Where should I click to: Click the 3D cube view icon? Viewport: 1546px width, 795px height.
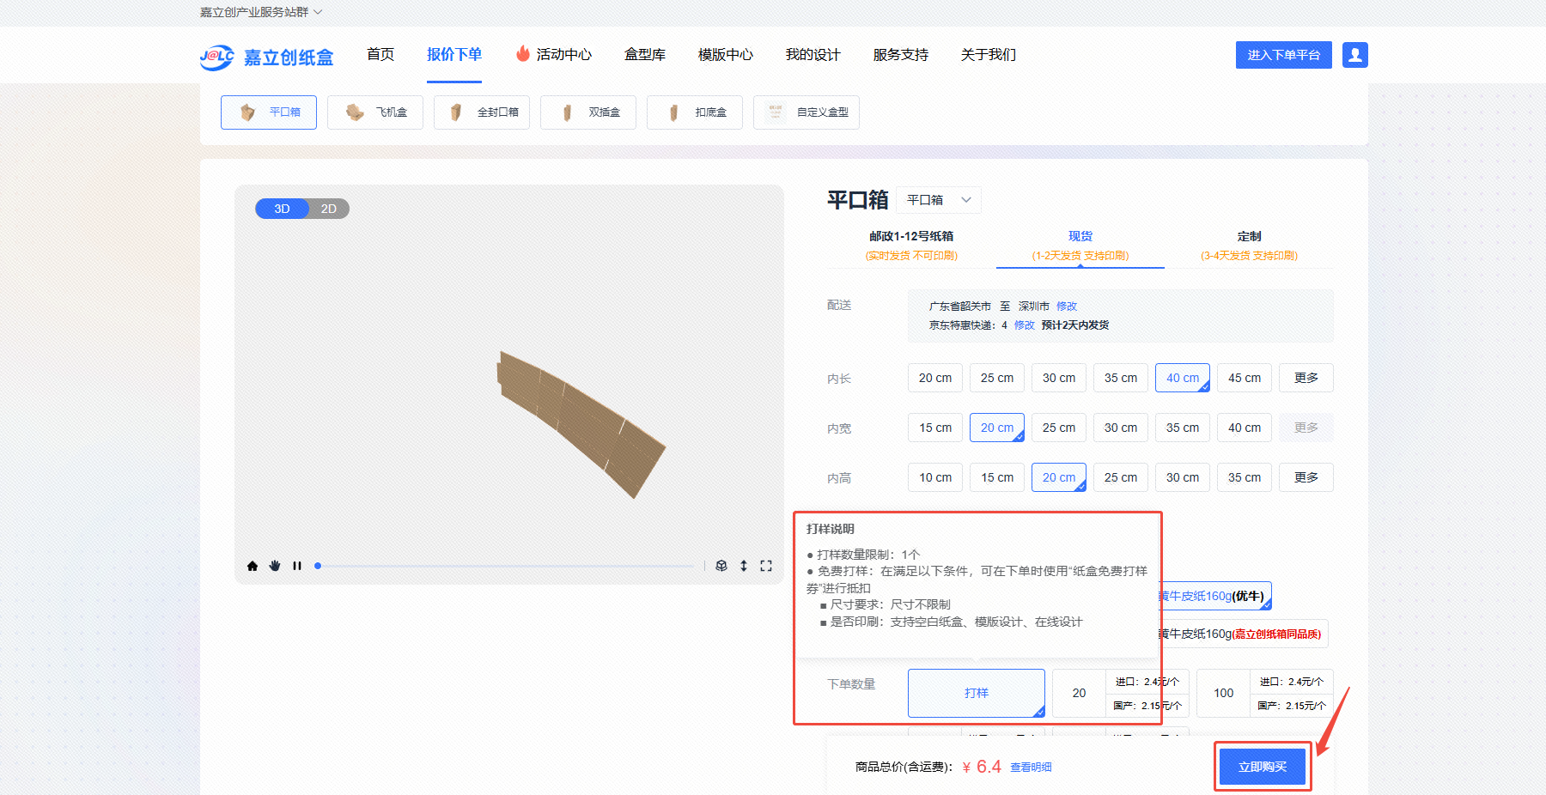pos(721,566)
